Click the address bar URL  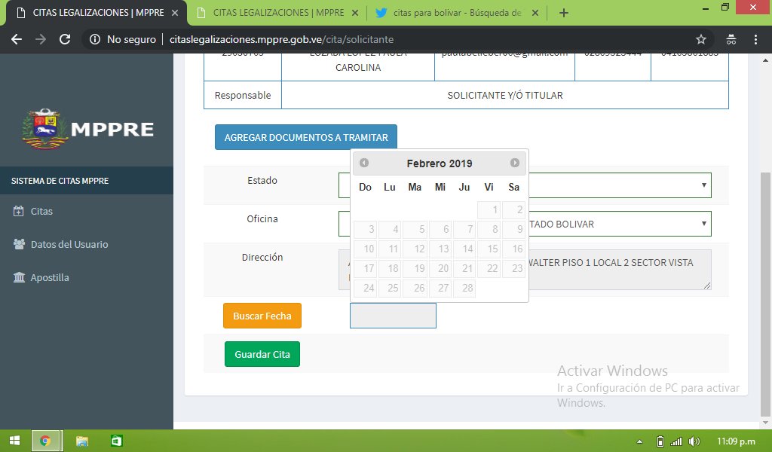coord(281,39)
